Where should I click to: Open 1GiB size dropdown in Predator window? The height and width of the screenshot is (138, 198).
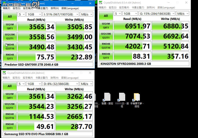coord(34,14)
